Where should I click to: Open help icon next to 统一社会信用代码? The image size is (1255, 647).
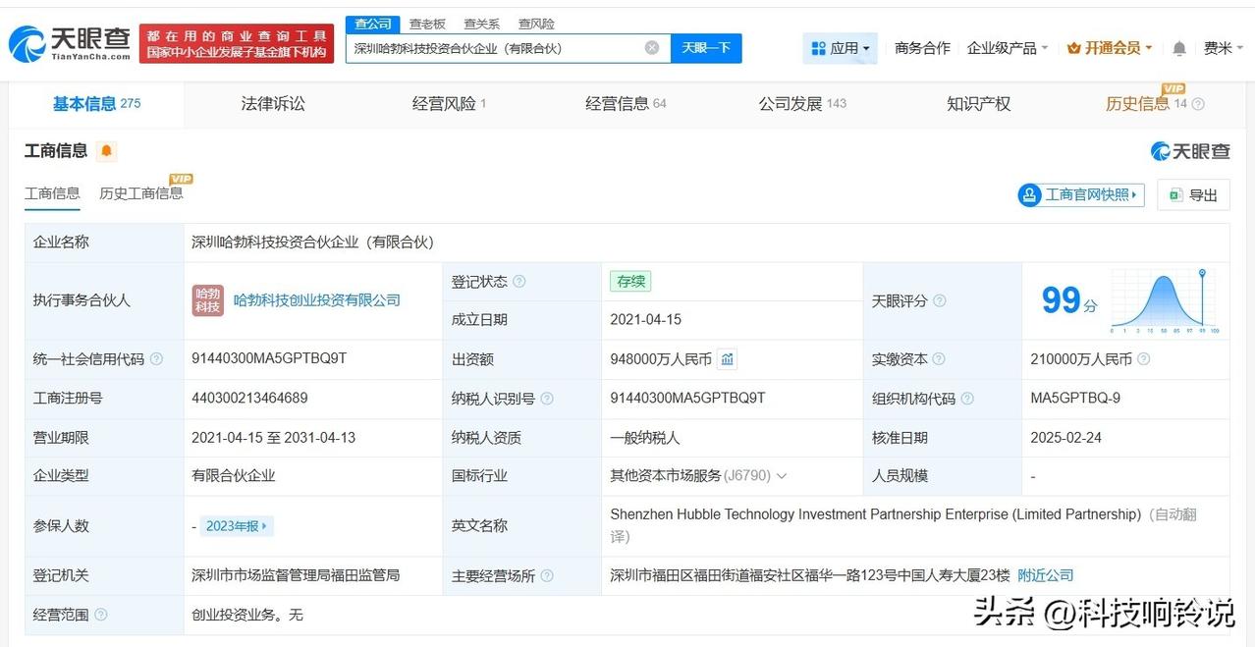[x=156, y=359]
